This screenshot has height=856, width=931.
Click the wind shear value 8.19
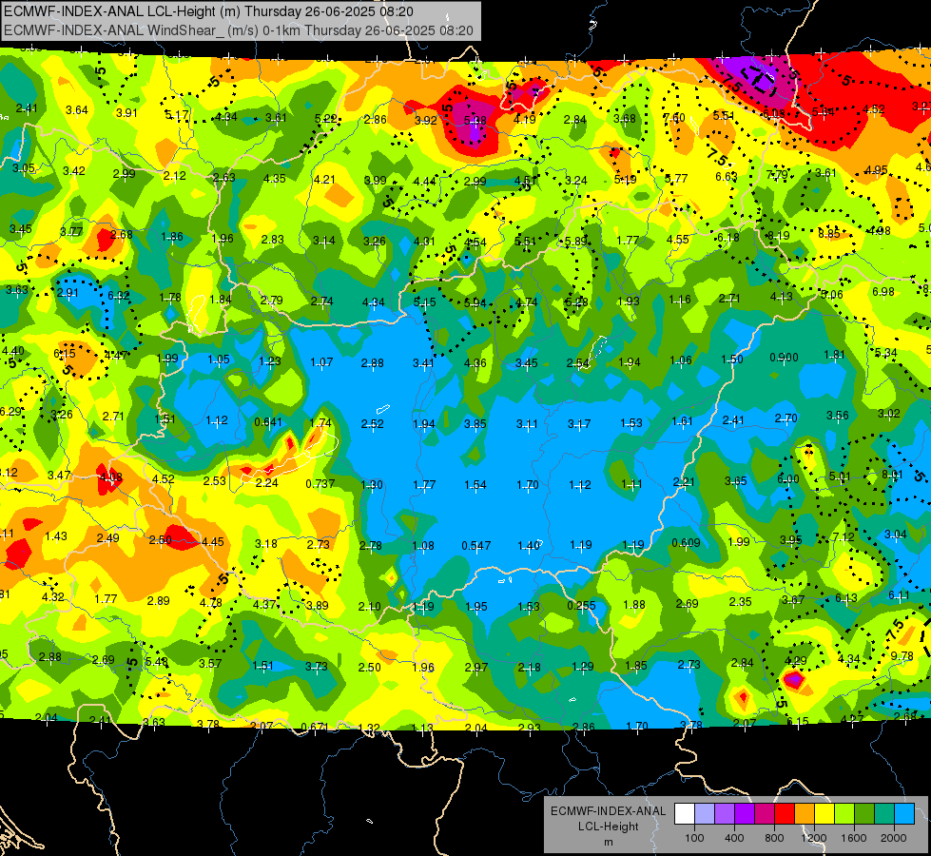coord(778,235)
